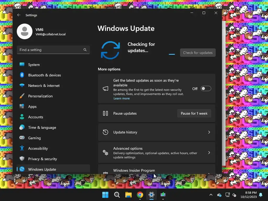This screenshot has height=201, width=268.
Task: Open taskbar Search
Action: coord(117,195)
